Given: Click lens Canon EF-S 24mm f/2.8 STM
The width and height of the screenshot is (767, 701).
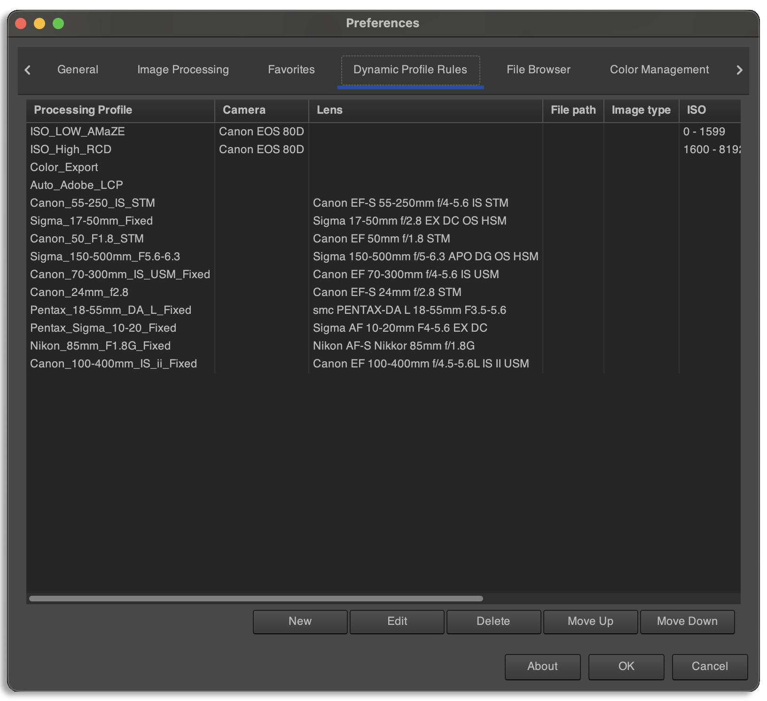Looking at the screenshot, I should pos(387,292).
